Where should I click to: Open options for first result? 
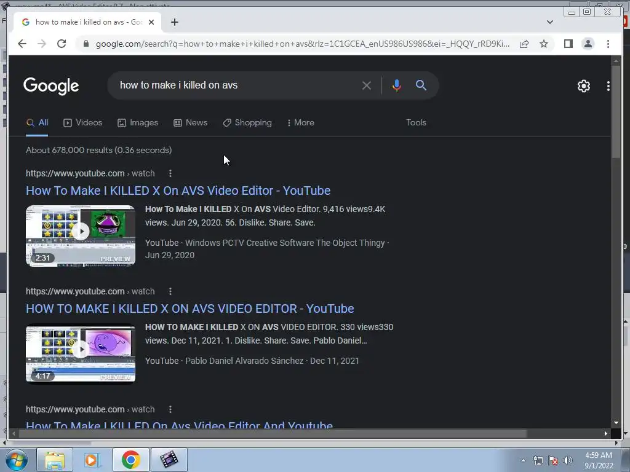point(170,173)
